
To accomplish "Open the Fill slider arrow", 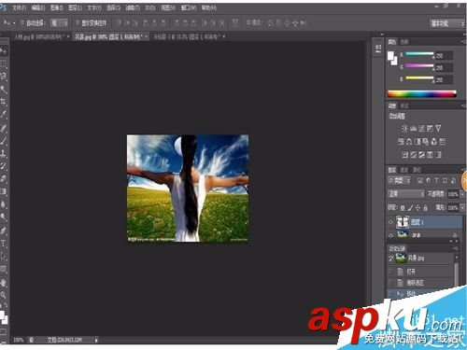I will (x=462, y=207).
